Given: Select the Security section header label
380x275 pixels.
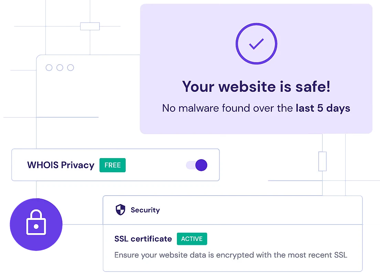Looking at the screenshot, I should (145, 210).
